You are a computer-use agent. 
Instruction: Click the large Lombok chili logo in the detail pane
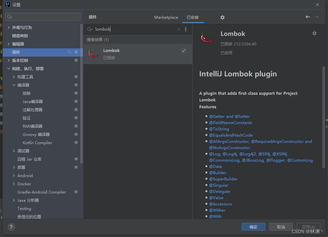[x=207, y=37]
